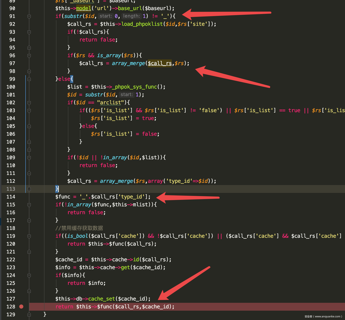Click the fold marker on line 103

pos(29,110)
